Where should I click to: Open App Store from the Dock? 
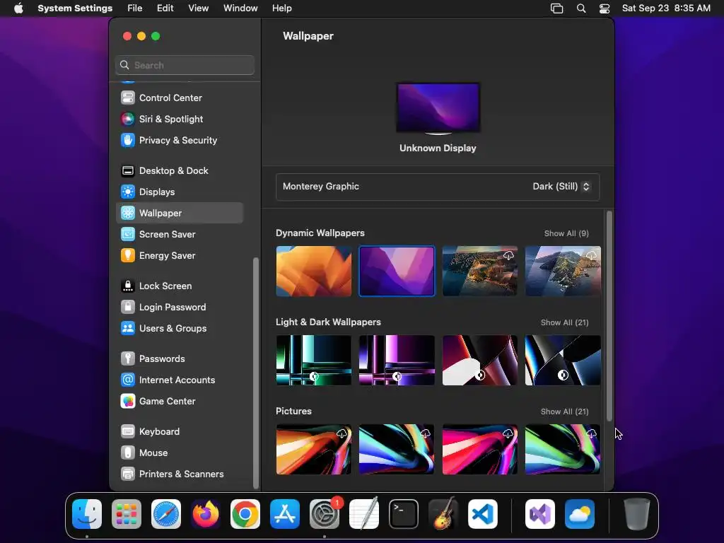[285, 514]
